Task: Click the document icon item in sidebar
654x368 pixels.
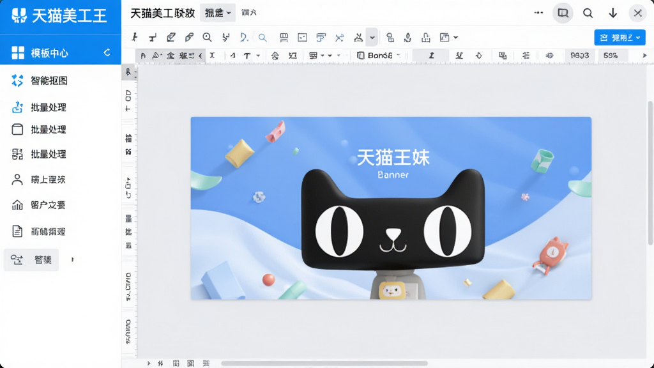Action: [x=38, y=231]
